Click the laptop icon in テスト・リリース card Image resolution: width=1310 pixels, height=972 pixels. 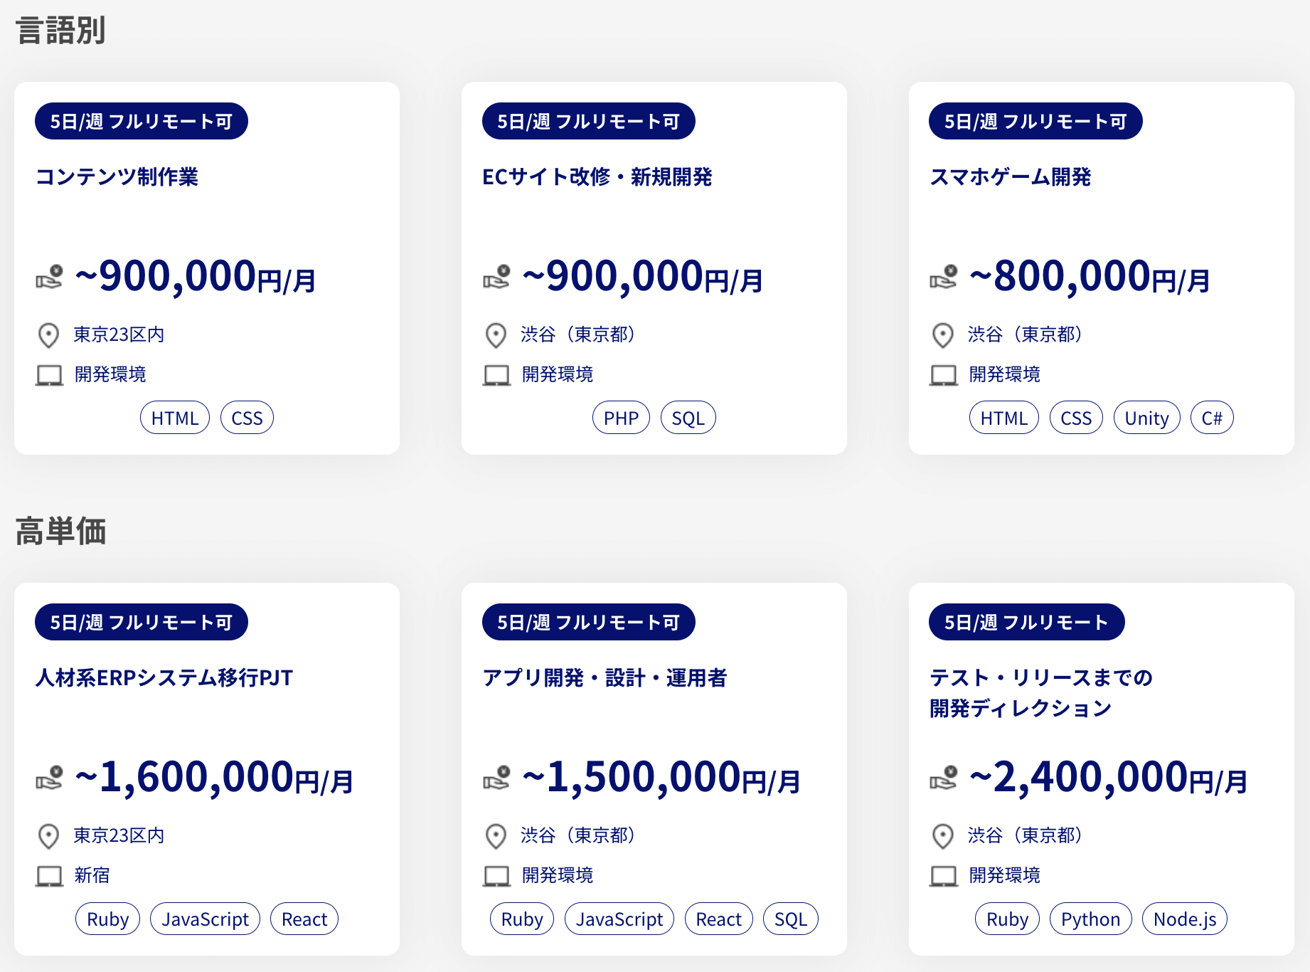click(x=943, y=876)
